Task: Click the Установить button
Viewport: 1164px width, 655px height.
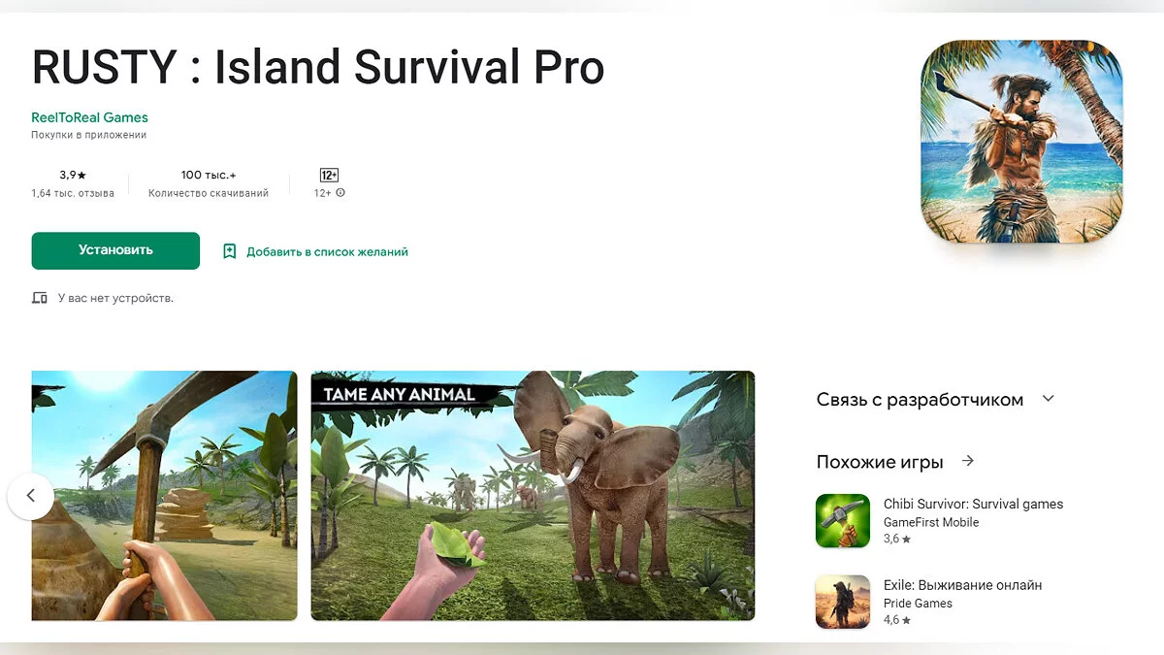Action: coord(115,250)
